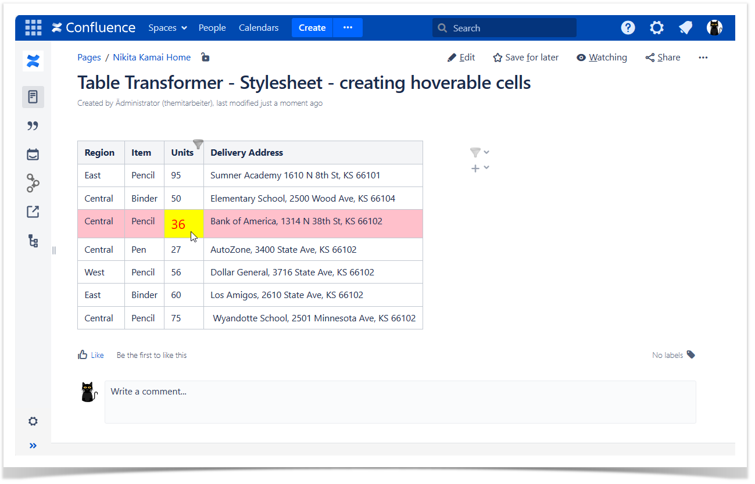Open the People menu item

(x=212, y=28)
